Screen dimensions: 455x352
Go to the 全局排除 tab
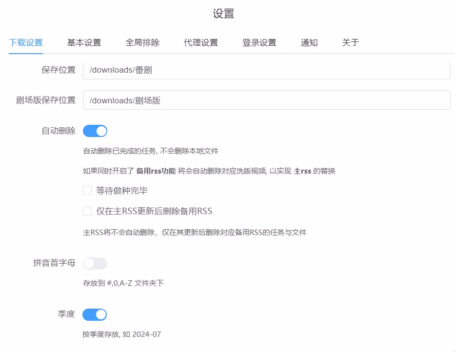point(142,42)
